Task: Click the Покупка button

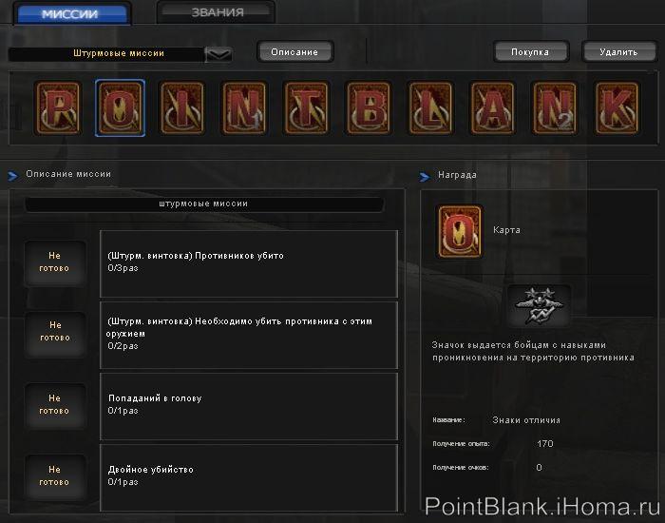Action: pyautogui.click(x=530, y=51)
